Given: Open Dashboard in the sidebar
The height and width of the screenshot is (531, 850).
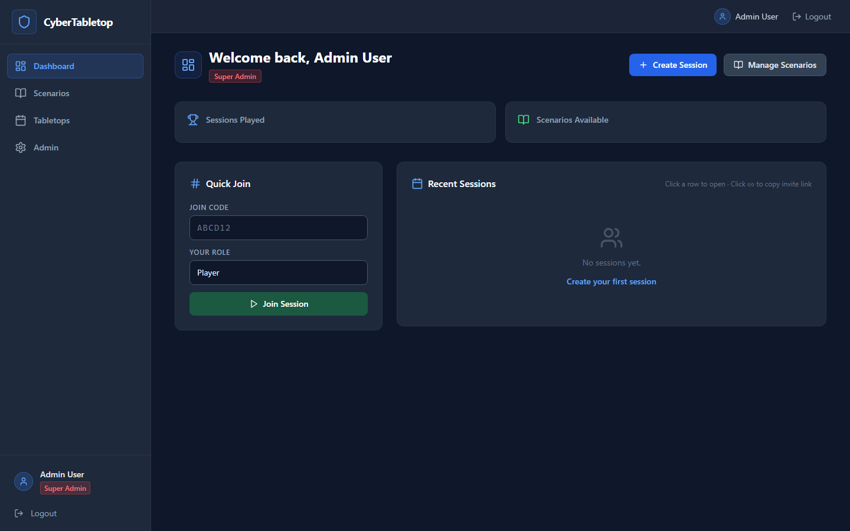Looking at the screenshot, I should 75,66.
